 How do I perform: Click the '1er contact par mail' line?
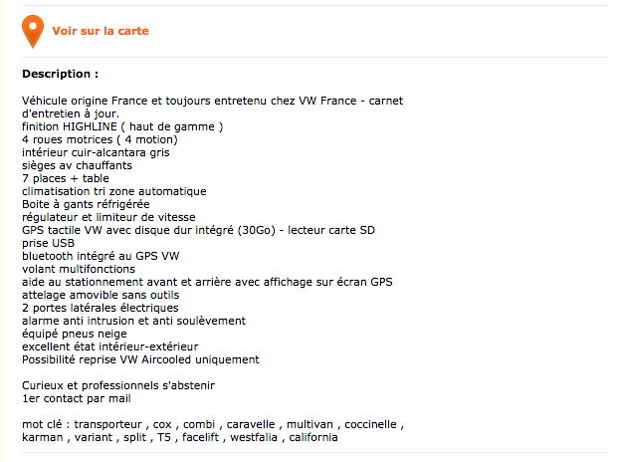pos(77,398)
